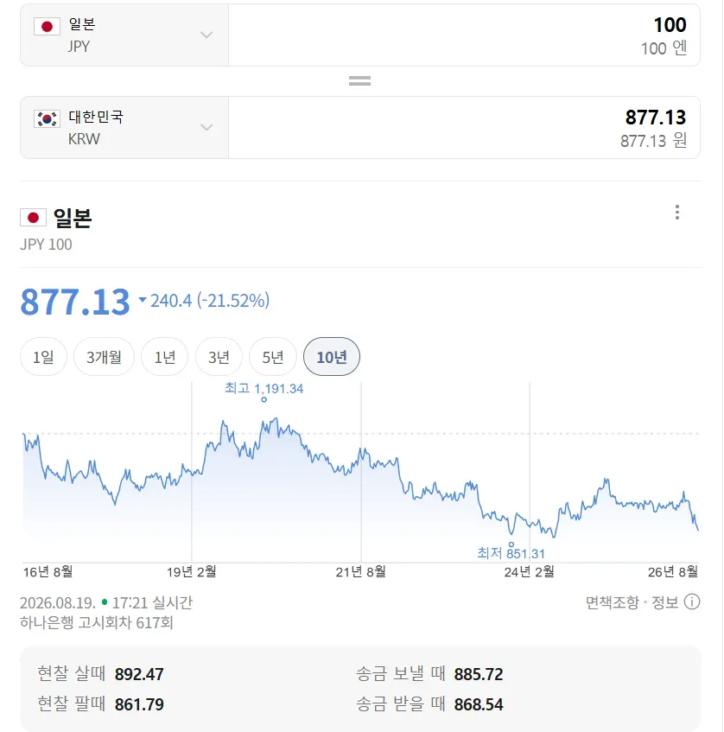This screenshot has height=732, width=724.
Task: Click the 송금 보낼 때 885.72 value
Action: tap(479, 674)
